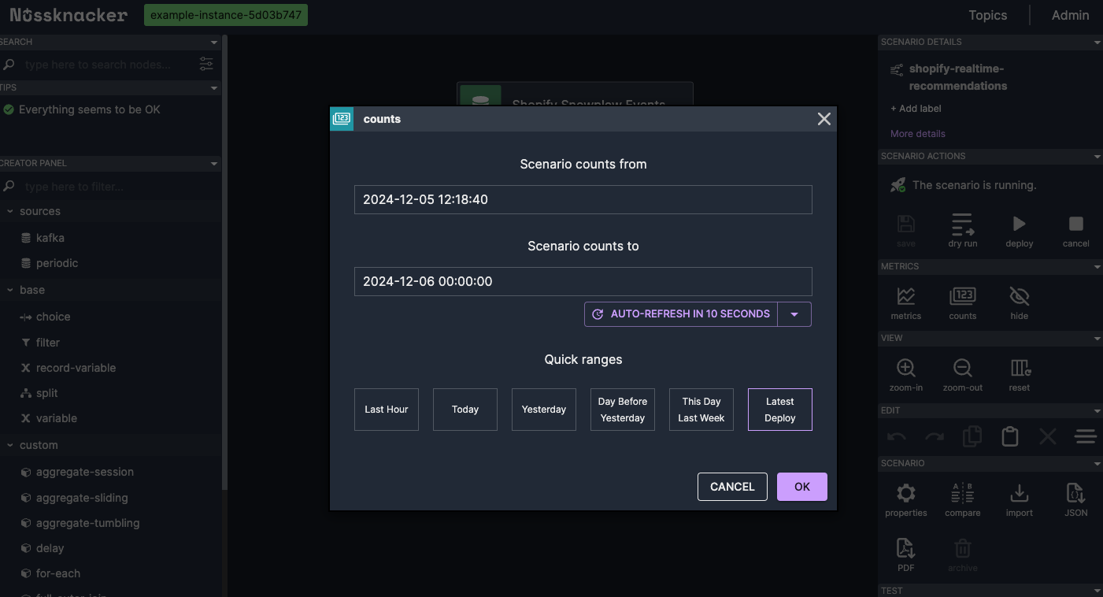This screenshot has width=1103, height=597.
Task: Select Day Before Yesterday quick range
Action: click(x=623, y=410)
